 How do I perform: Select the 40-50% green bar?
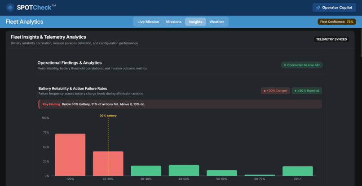(184, 170)
